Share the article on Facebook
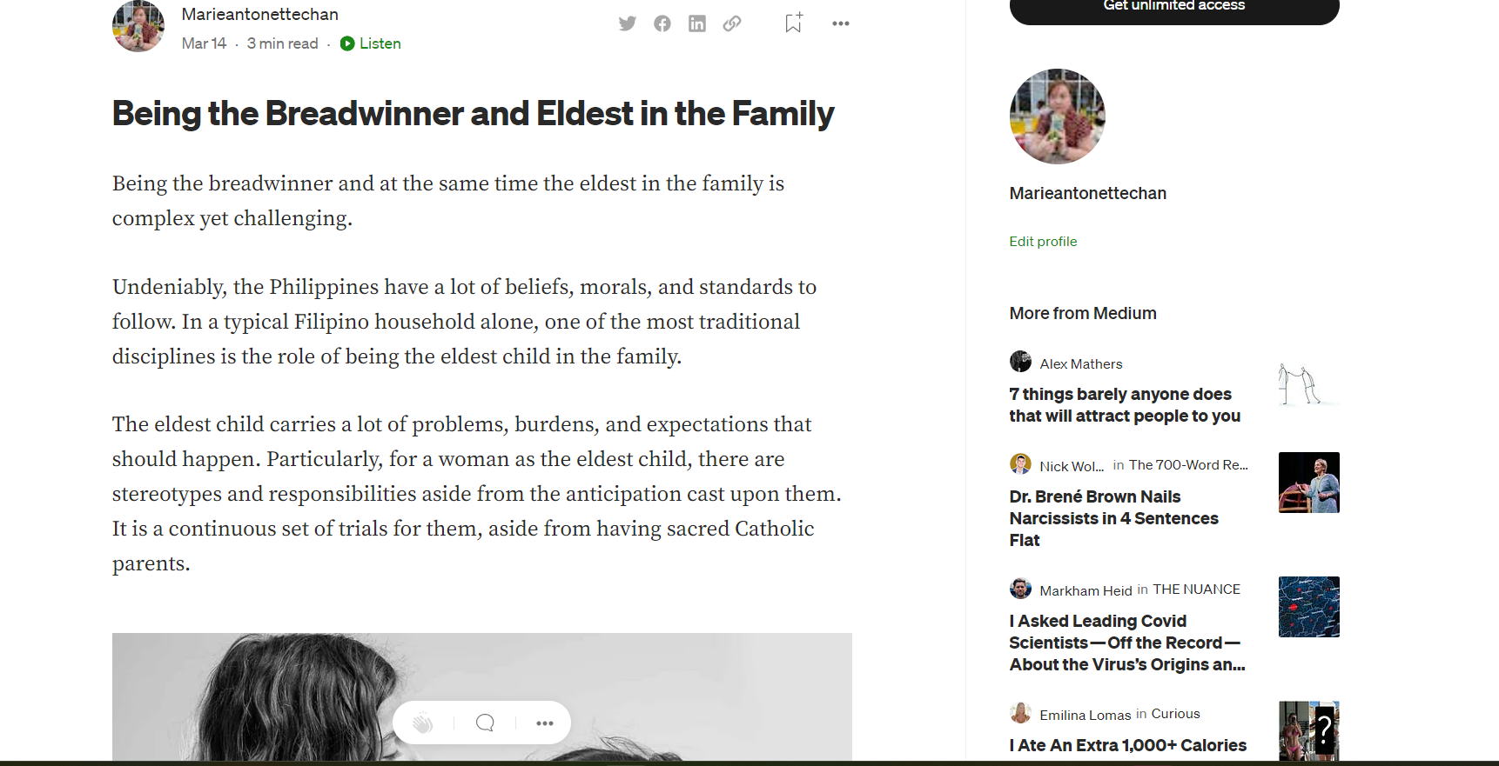 click(662, 23)
